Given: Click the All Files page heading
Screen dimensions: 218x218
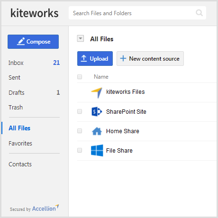Looking at the screenshot, I should 102,39.
